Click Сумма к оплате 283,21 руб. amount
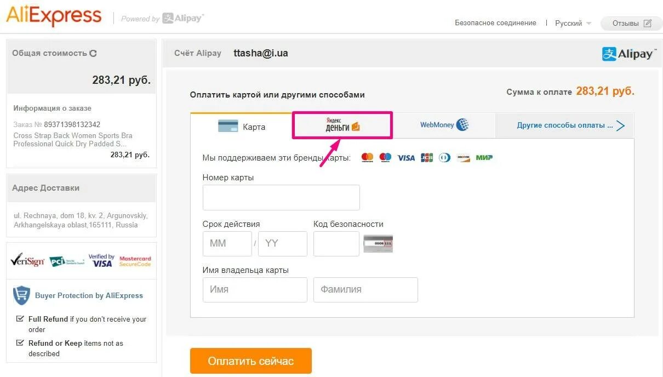 pos(605,92)
